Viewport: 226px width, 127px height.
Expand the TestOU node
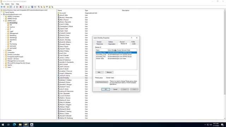(x=4, y=65)
